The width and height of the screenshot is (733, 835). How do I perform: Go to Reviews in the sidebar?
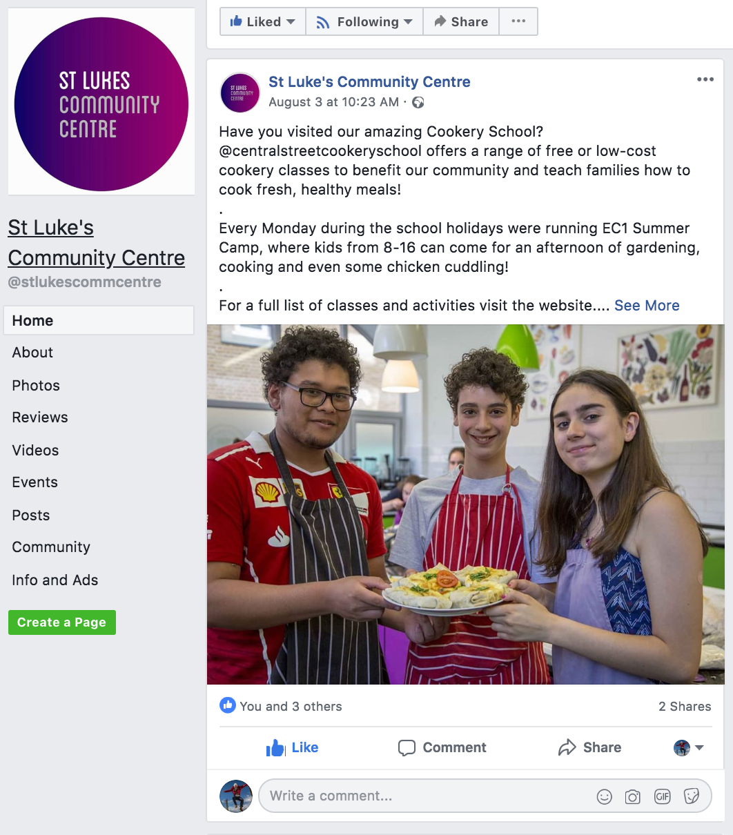click(40, 417)
